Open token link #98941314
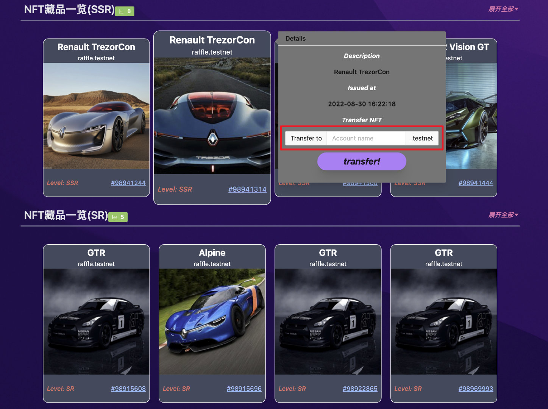 247,189
